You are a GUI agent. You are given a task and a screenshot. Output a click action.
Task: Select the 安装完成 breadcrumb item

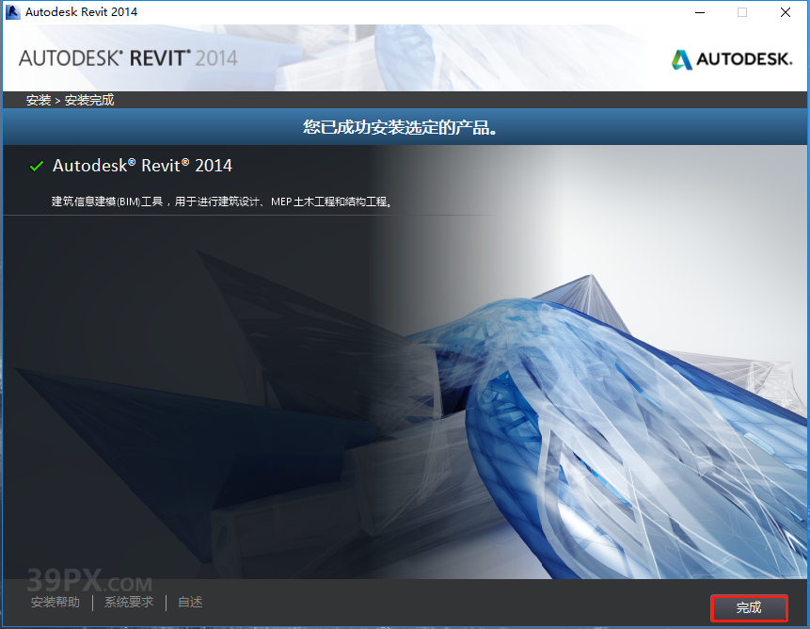(x=88, y=99)
